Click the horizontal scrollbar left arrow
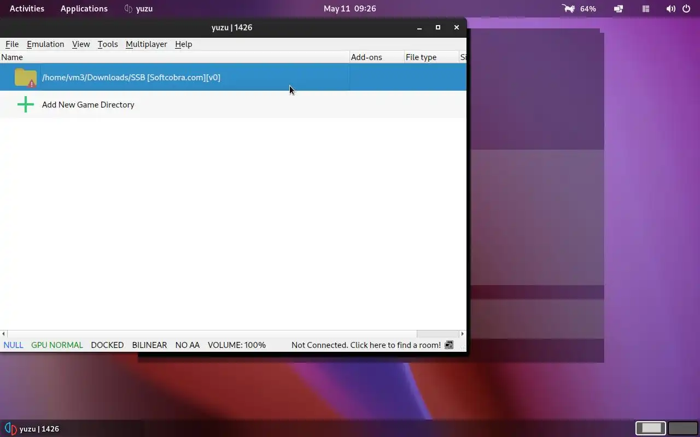 point(4,334)
